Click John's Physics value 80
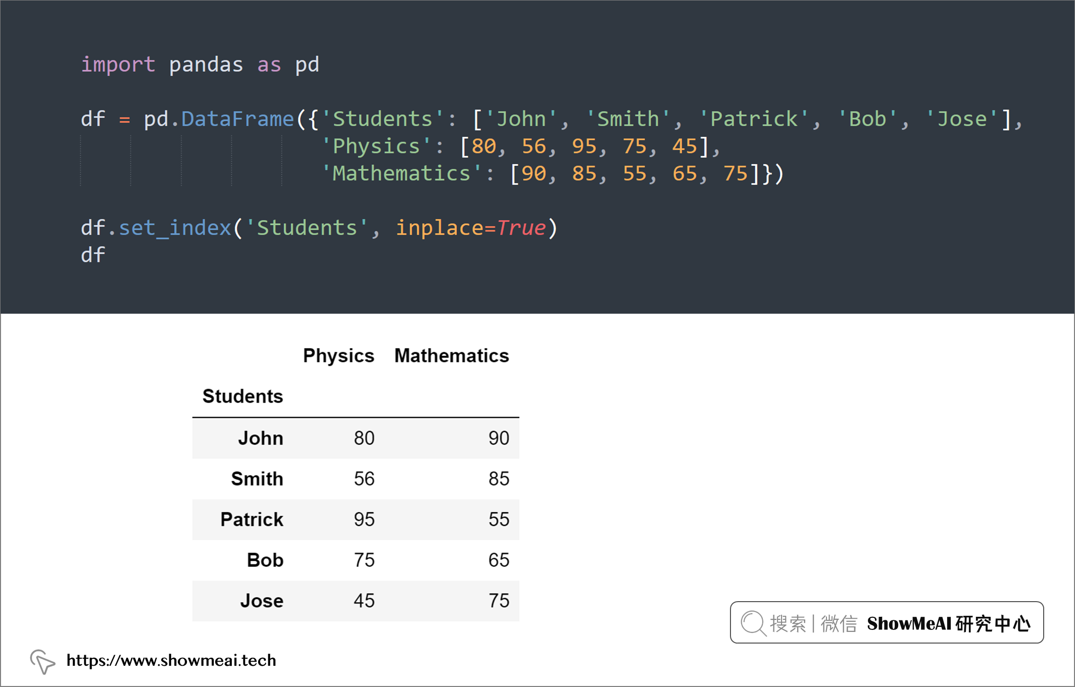 364,438
